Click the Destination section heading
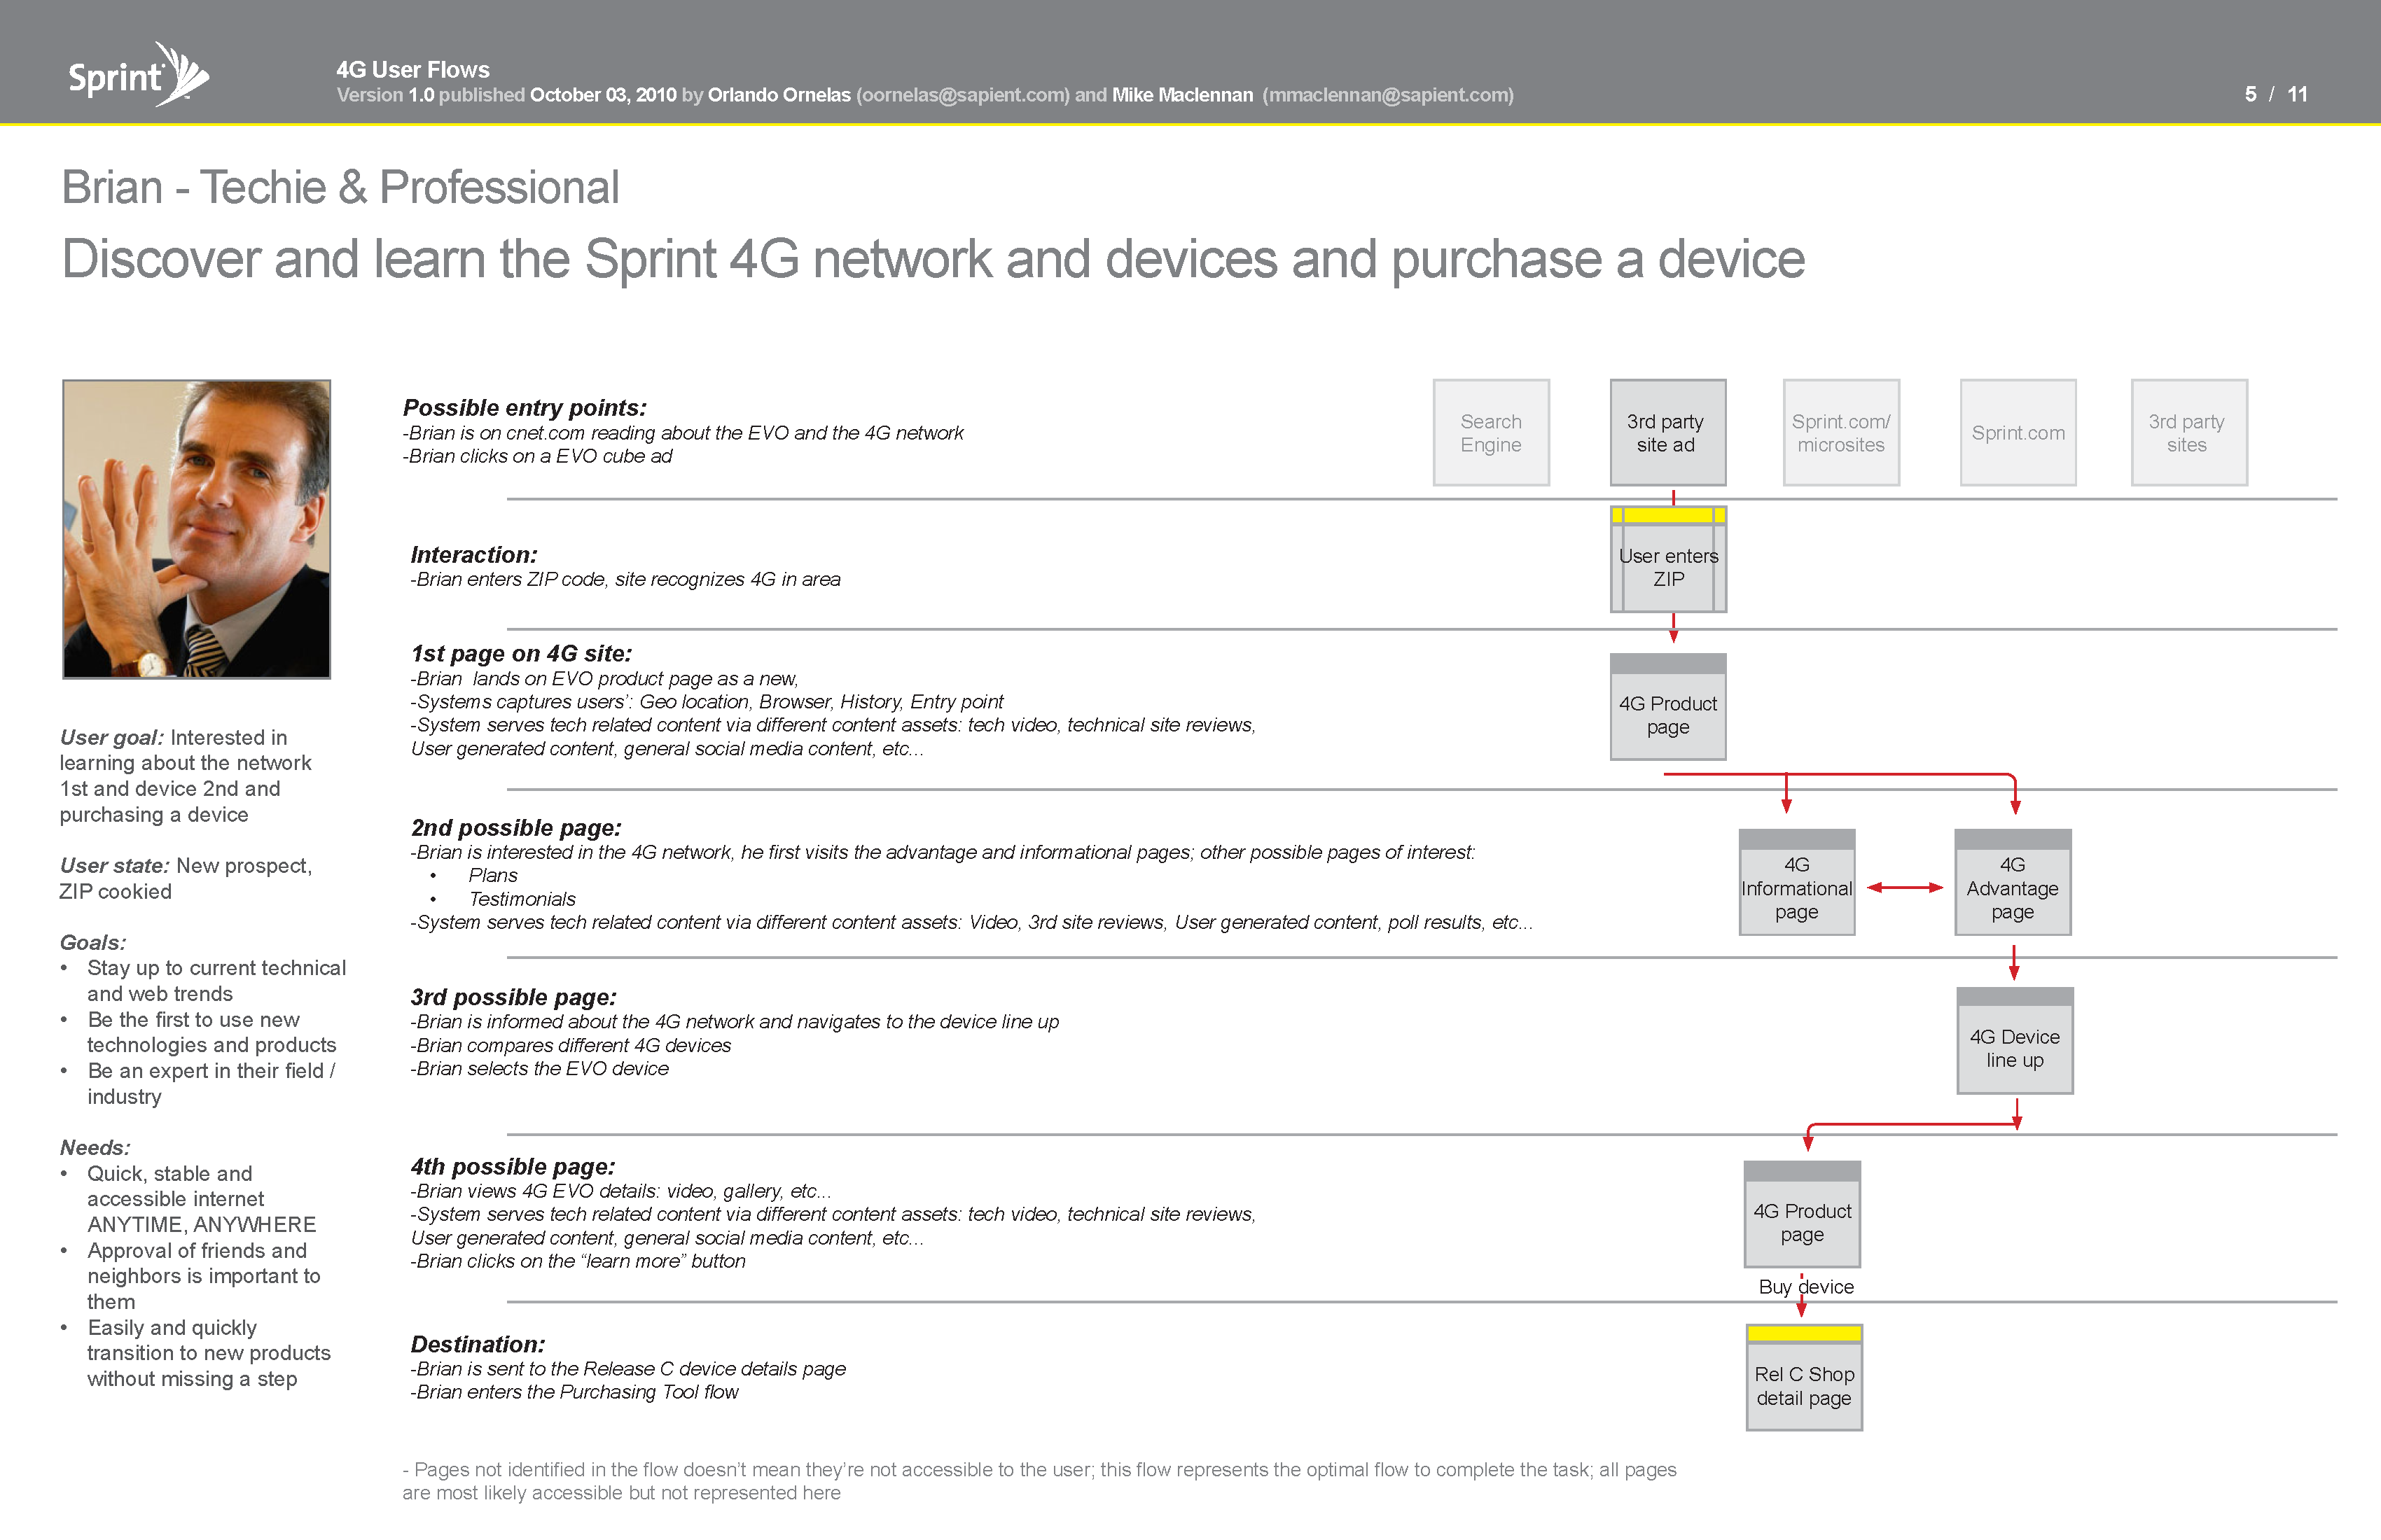Screen dimensions: 2381x1540 (x=477, y=1344)
